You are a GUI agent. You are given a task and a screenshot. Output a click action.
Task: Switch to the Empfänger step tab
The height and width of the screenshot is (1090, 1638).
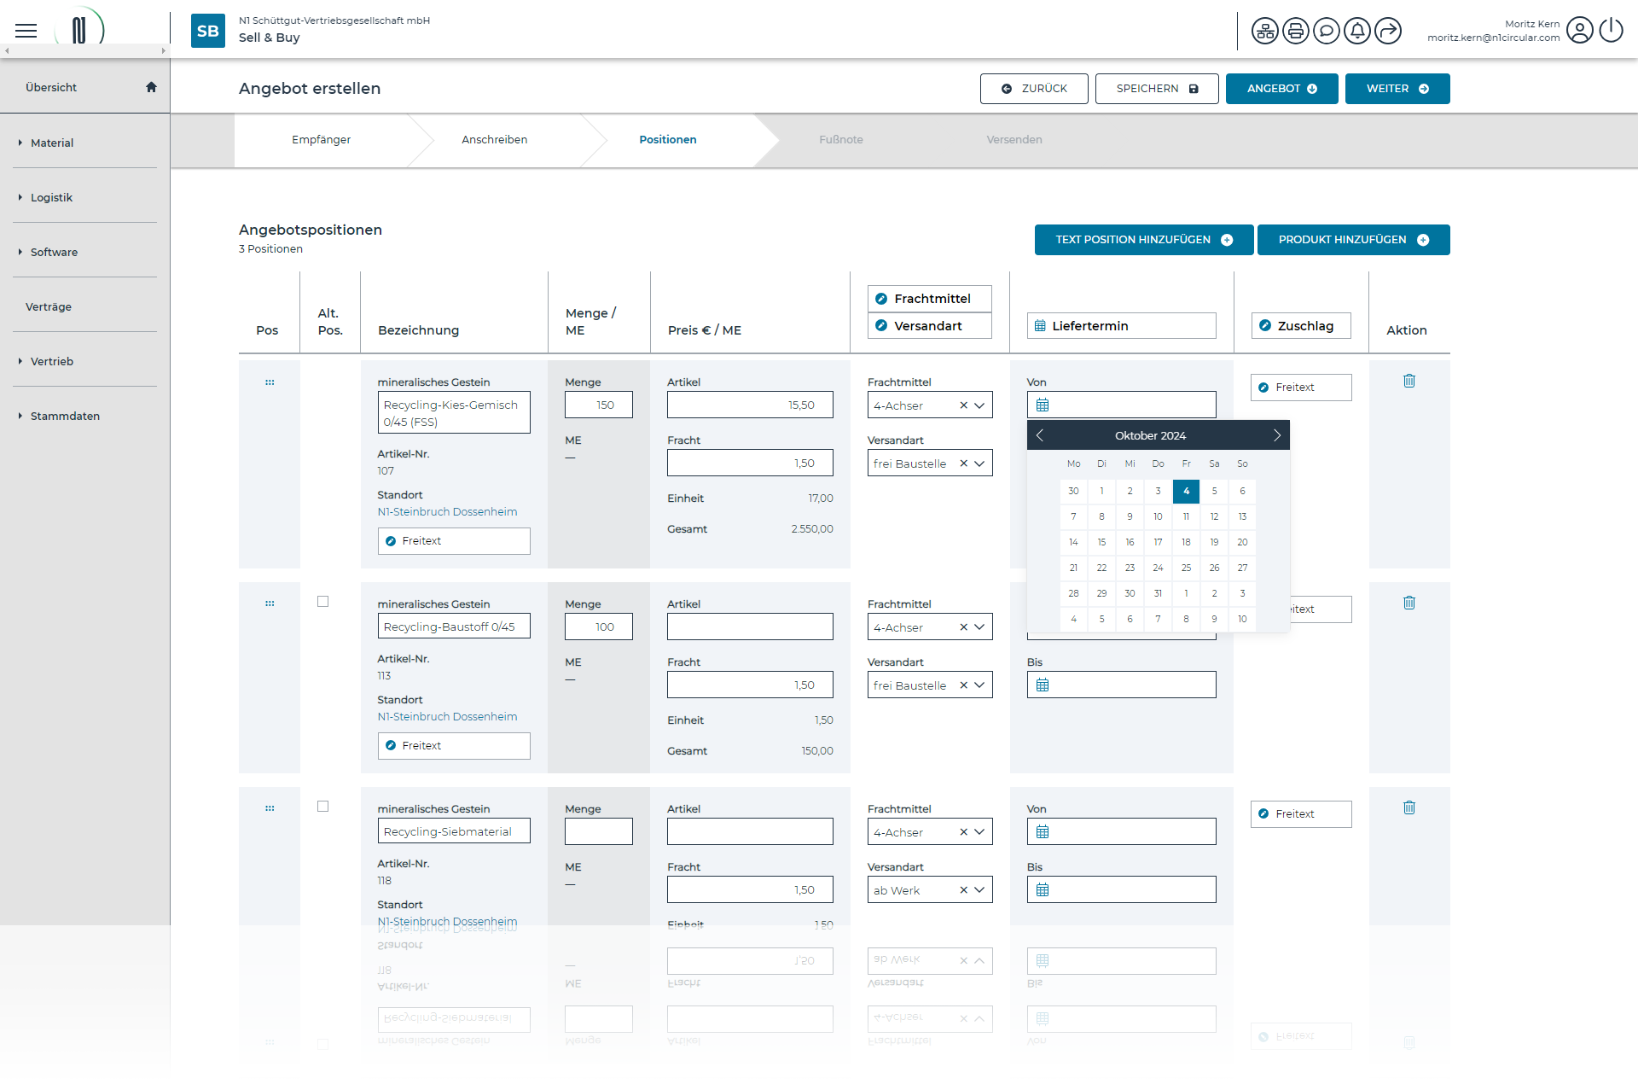[x=321, y=140]
